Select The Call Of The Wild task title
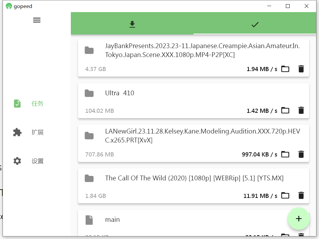Viewport: 319px width, 239px height. coord(194,178)
